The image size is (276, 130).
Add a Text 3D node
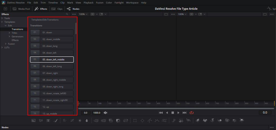[212, 120]
